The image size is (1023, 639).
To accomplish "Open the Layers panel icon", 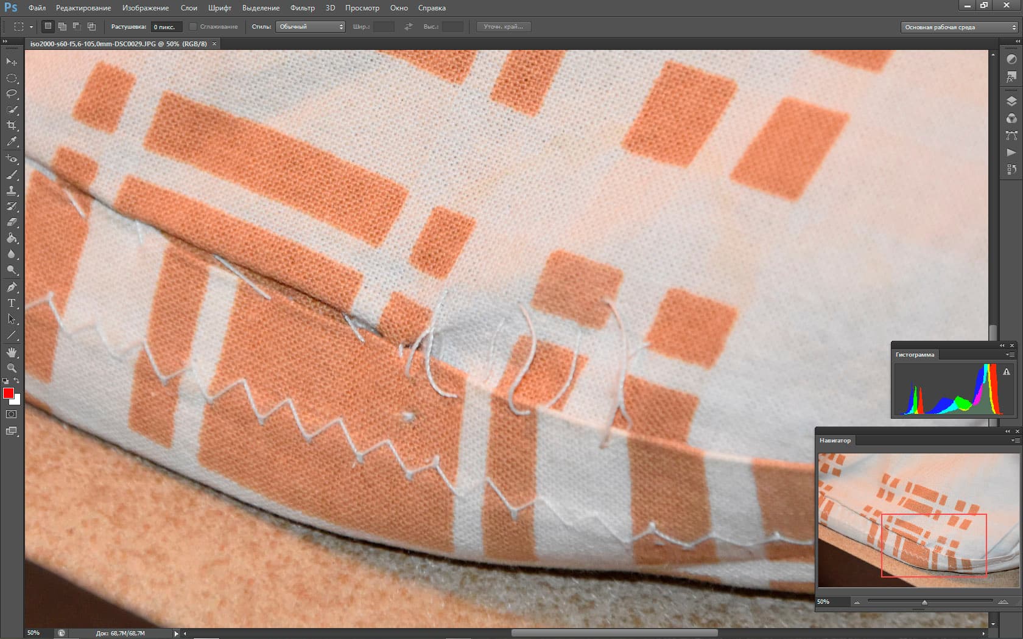I will coord(1011,102).
